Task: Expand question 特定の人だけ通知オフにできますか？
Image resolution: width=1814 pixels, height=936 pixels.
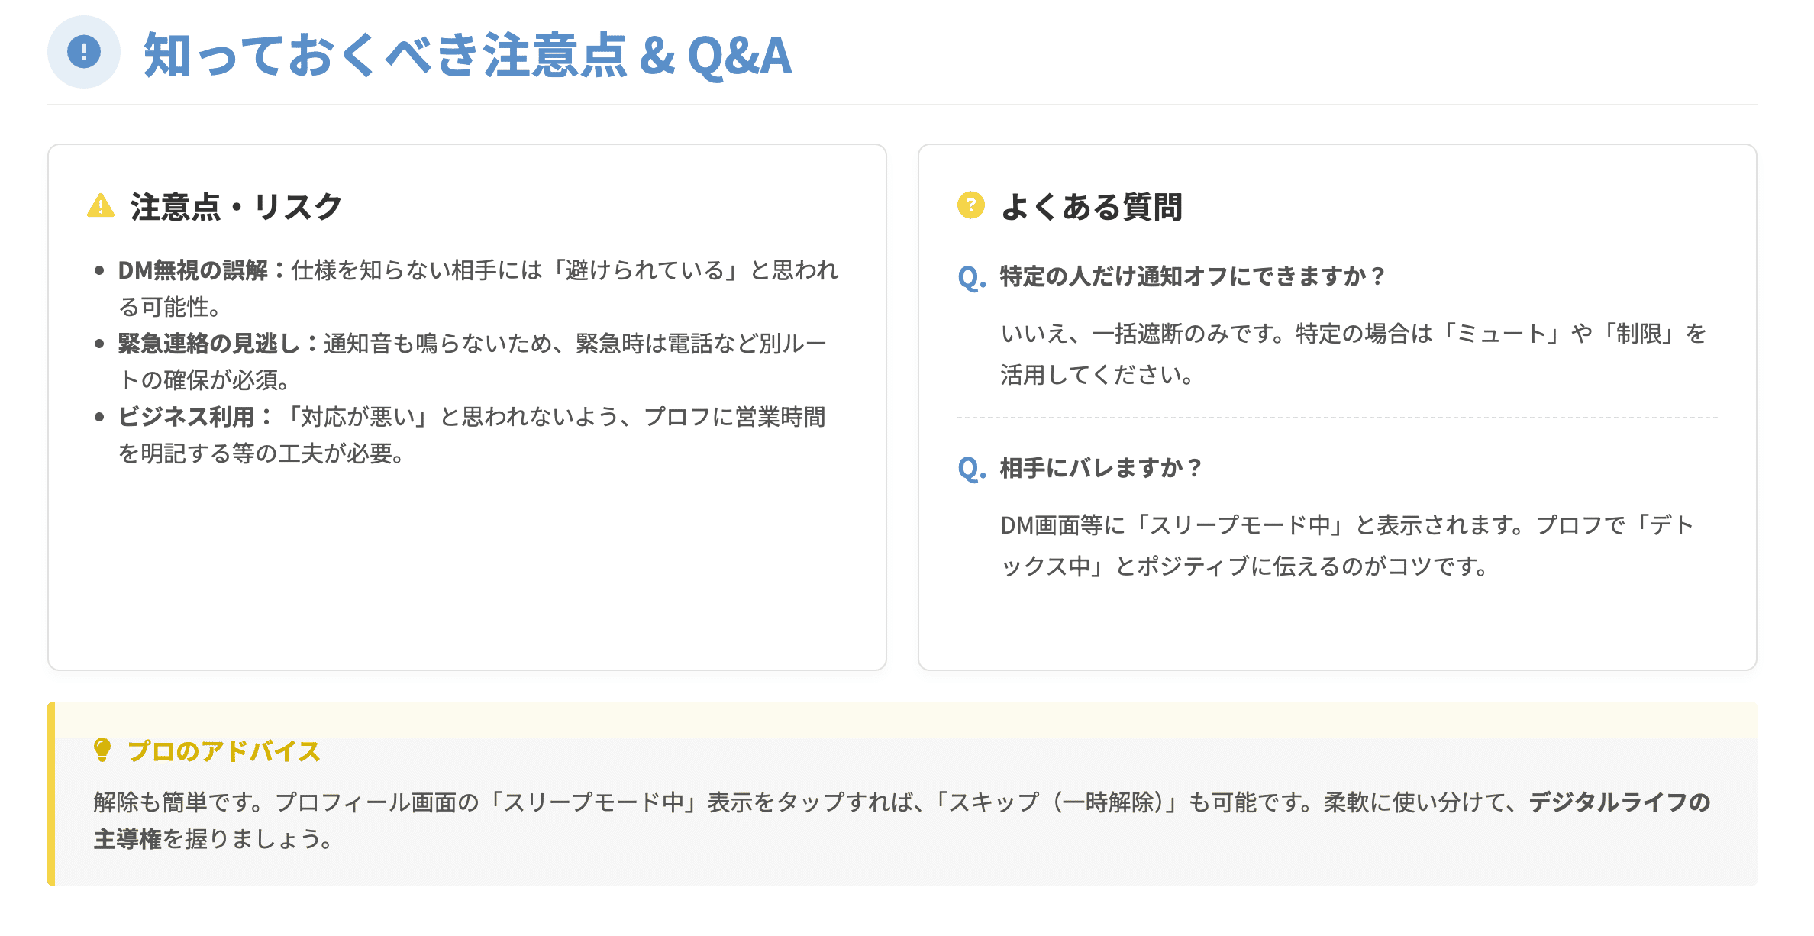Action: pos(1193,276)
